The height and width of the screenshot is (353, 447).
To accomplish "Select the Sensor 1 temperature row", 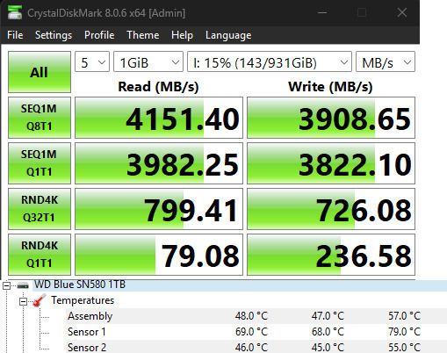I will (x=256, y=332).
